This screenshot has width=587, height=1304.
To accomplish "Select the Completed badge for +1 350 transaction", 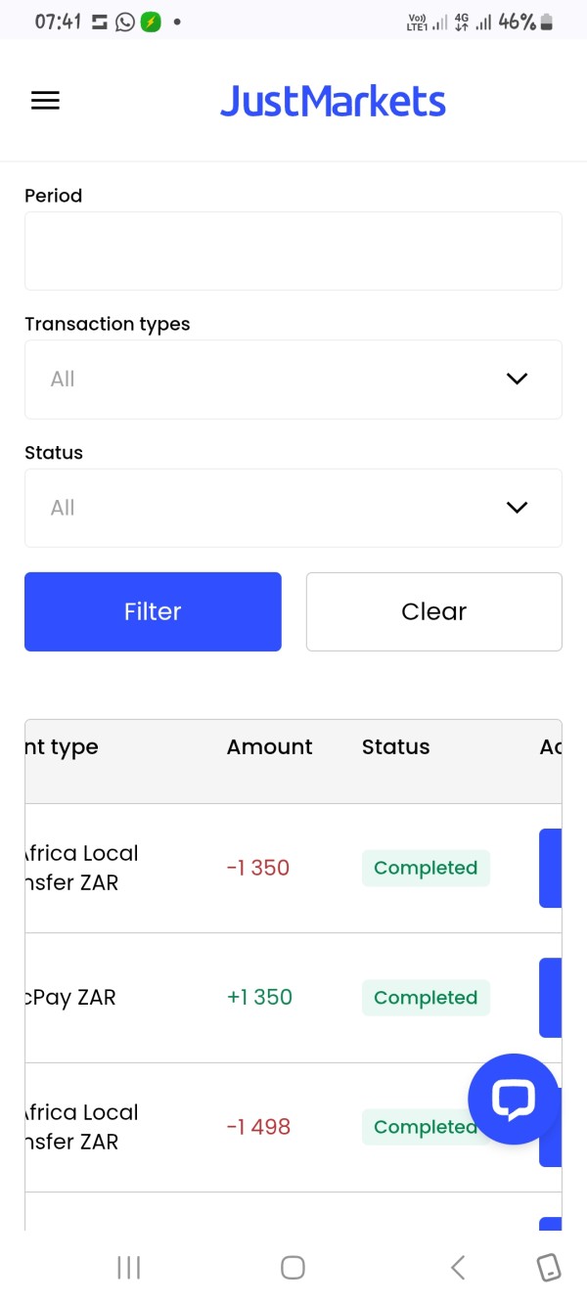I will [x=426, y=998].
